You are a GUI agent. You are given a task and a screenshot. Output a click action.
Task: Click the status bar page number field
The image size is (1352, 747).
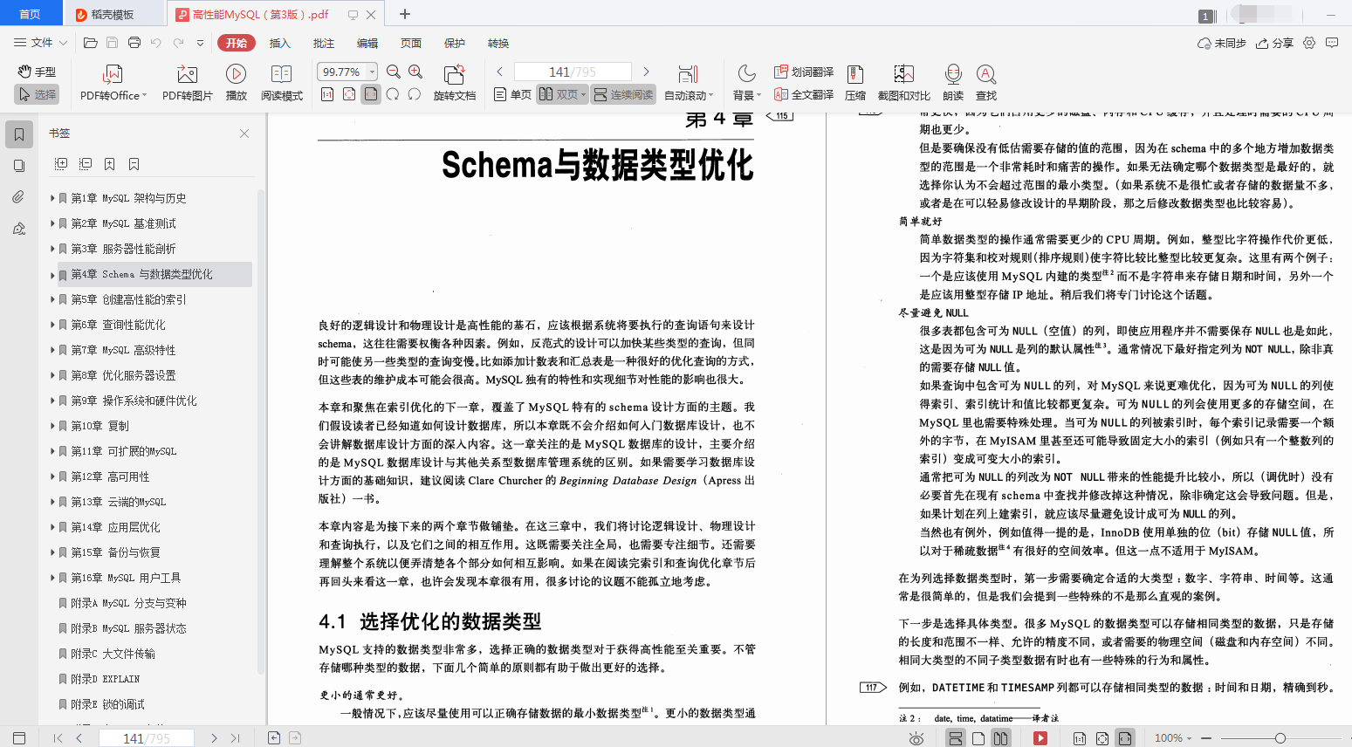point(147,738)
